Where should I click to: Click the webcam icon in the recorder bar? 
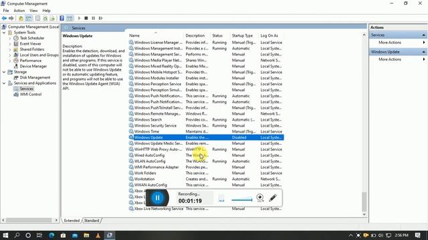(x=260, y=197)
